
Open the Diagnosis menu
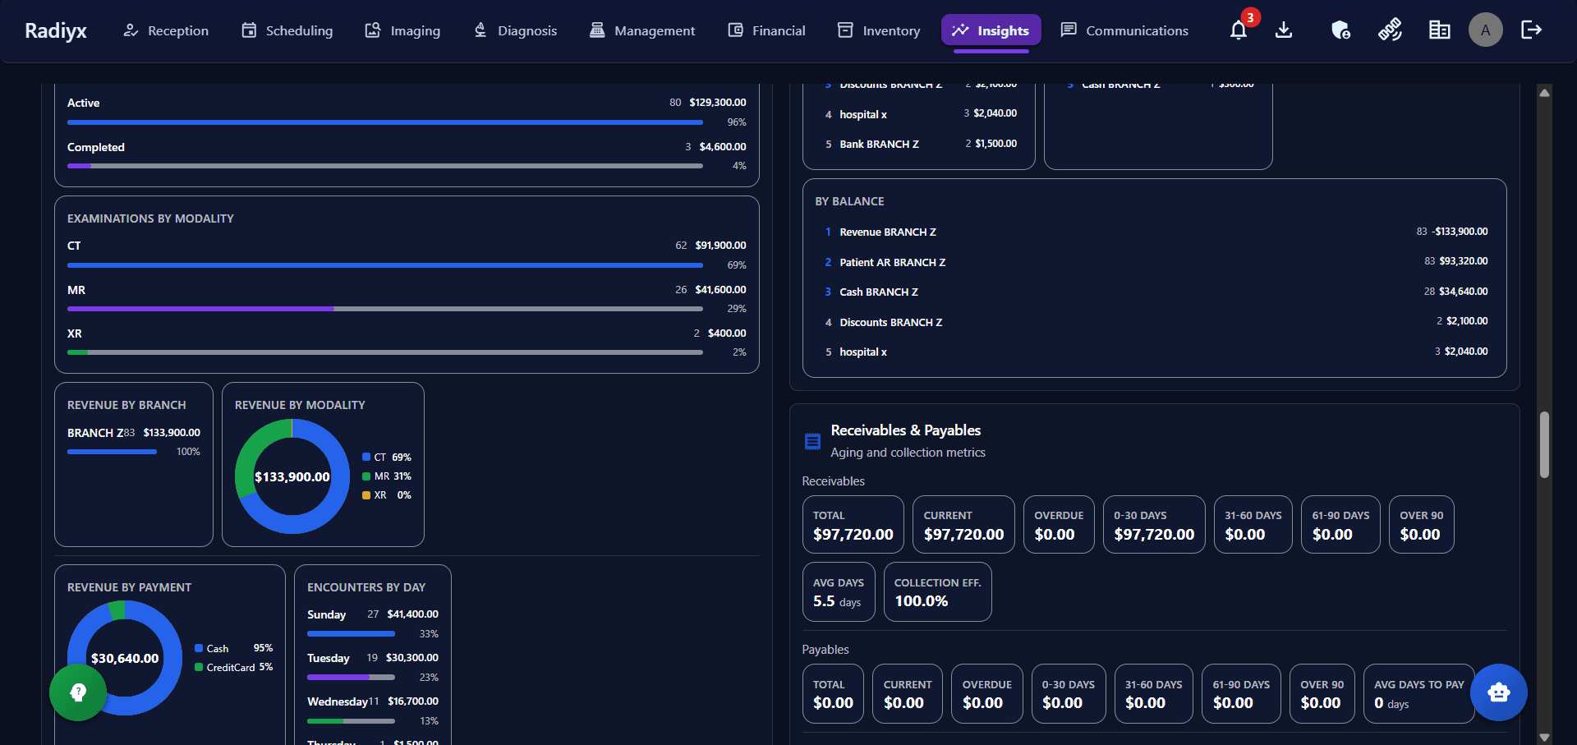pyautogui.click(x=515, y=30)
